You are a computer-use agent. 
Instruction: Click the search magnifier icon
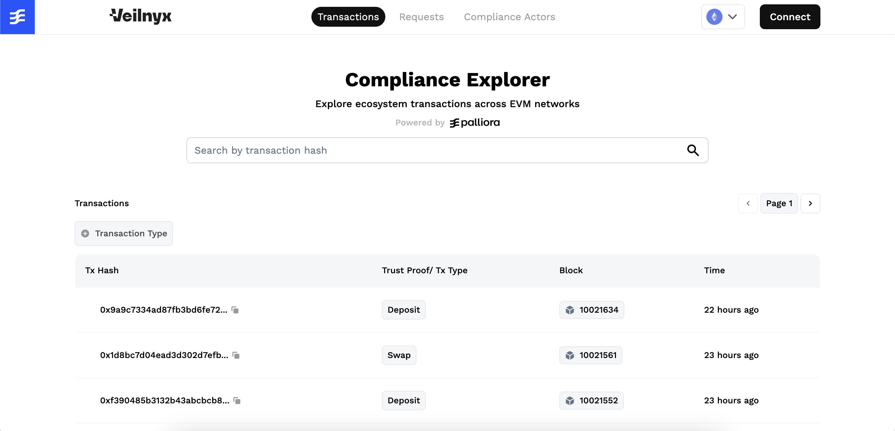(693, 150)
